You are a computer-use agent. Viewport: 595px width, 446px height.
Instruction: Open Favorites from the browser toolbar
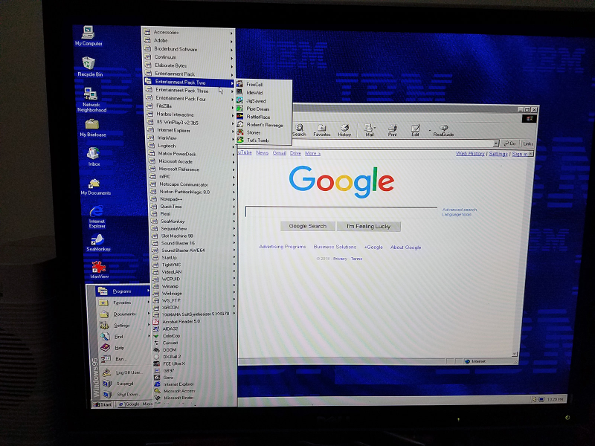pyautogui.click(x=321, y=130)
